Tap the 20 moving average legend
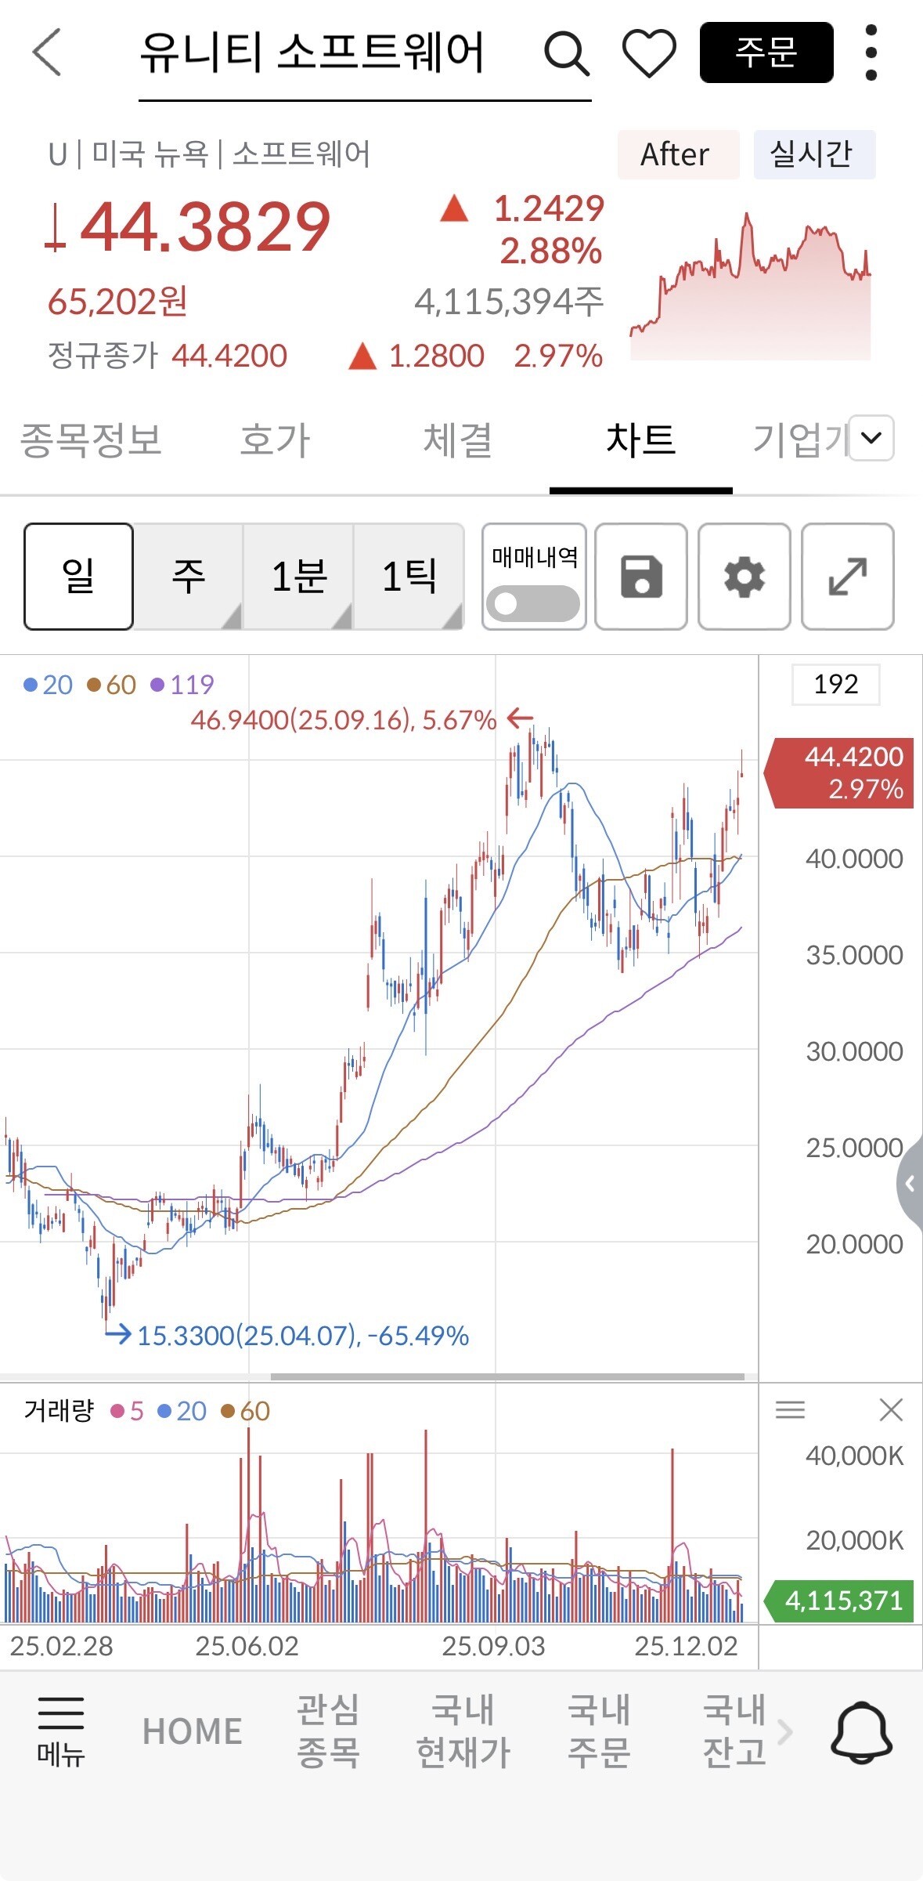This screenshot has height=1881, width=923. point(49,685)
